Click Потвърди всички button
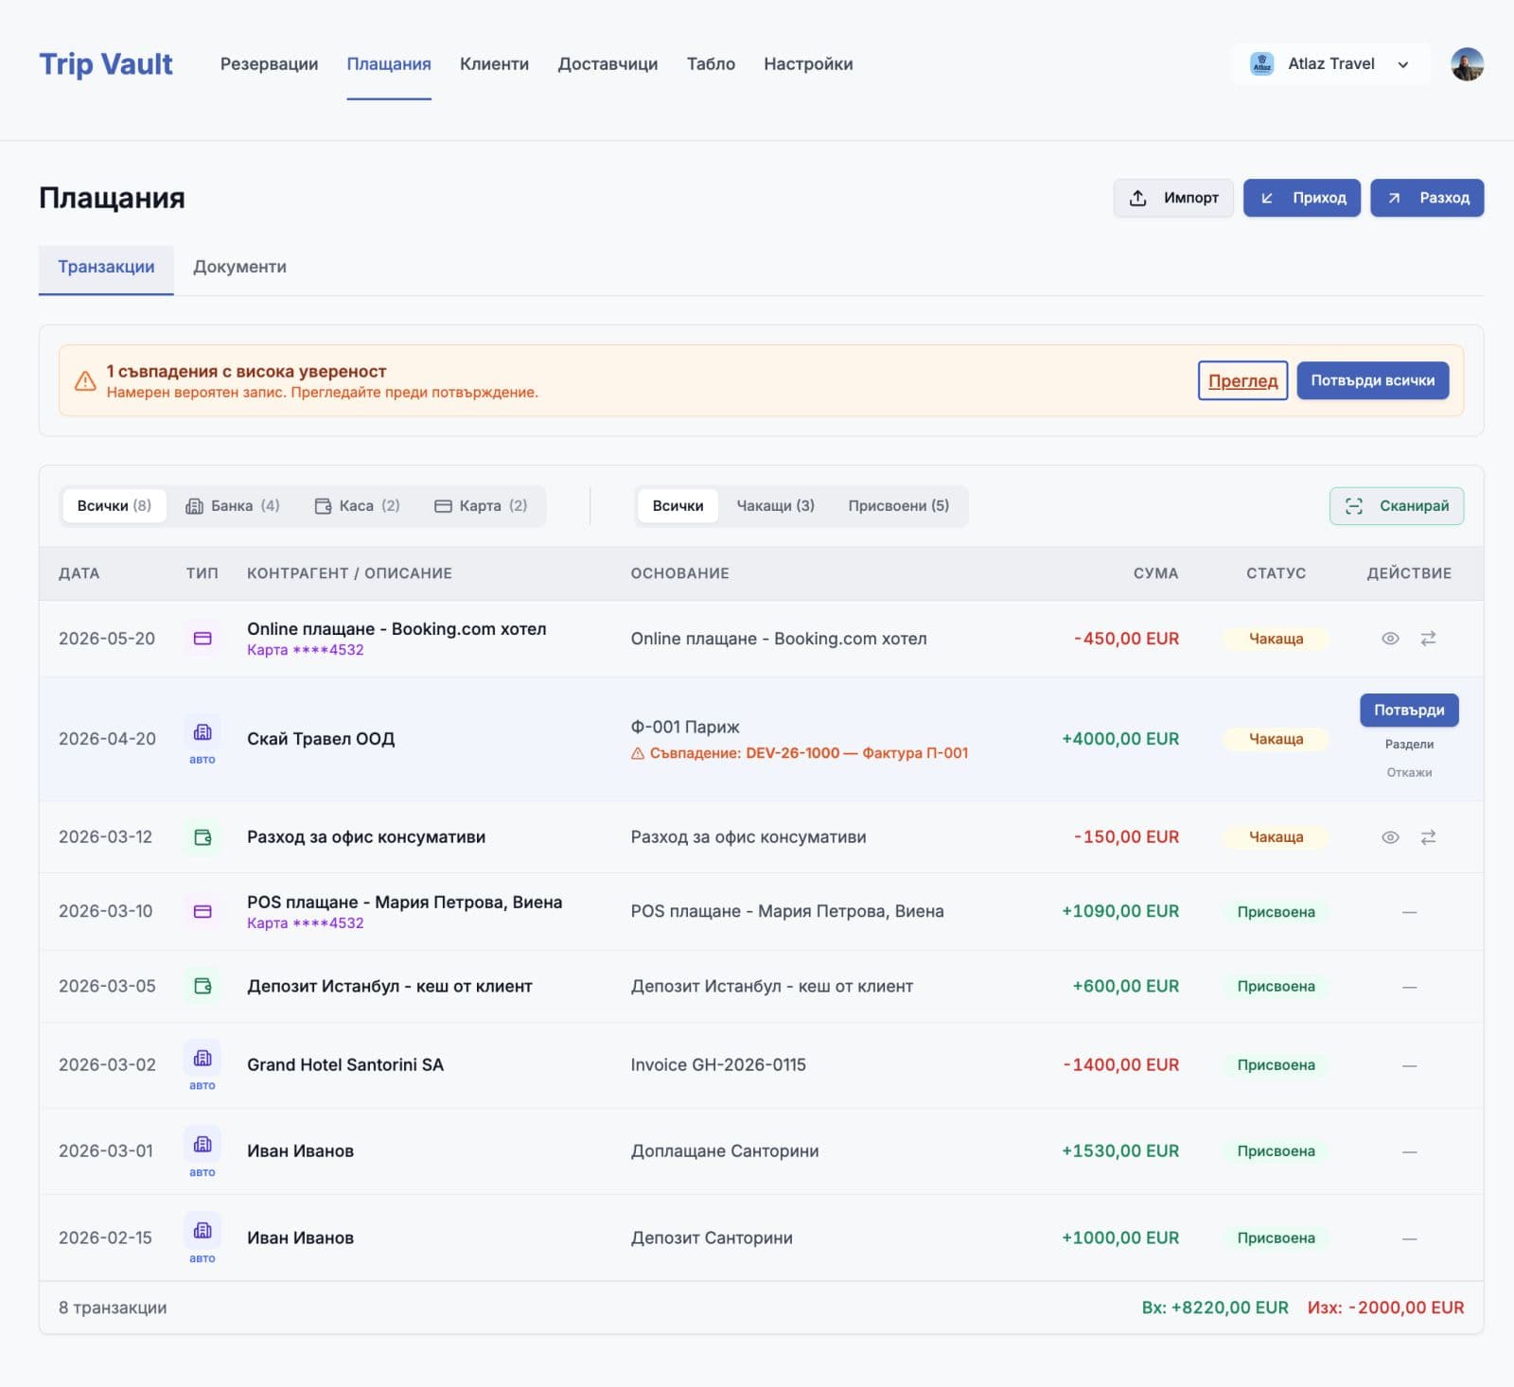The height and width of the screenshot is (1387, 1514). click(x=1372, y=380)
